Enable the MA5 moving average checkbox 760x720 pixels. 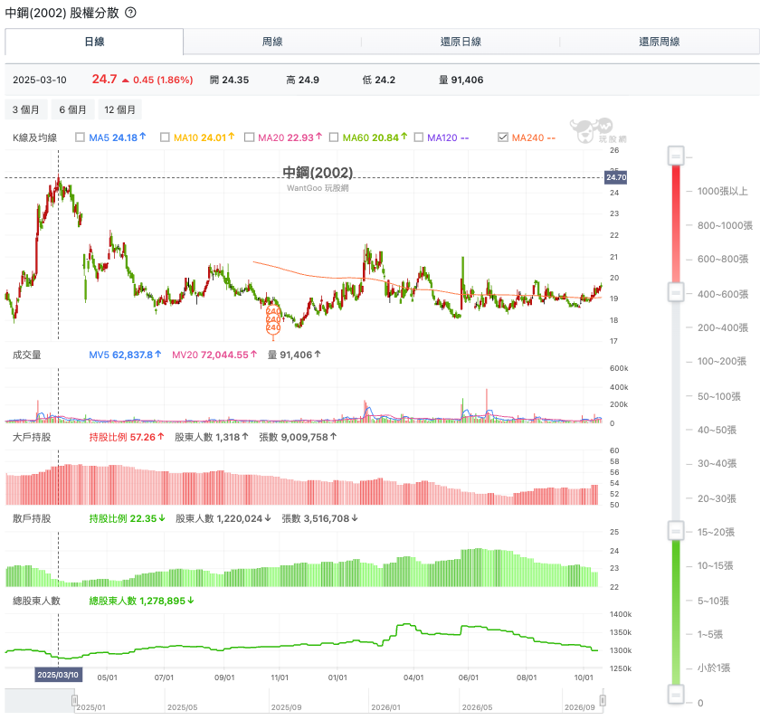(80, 137)
